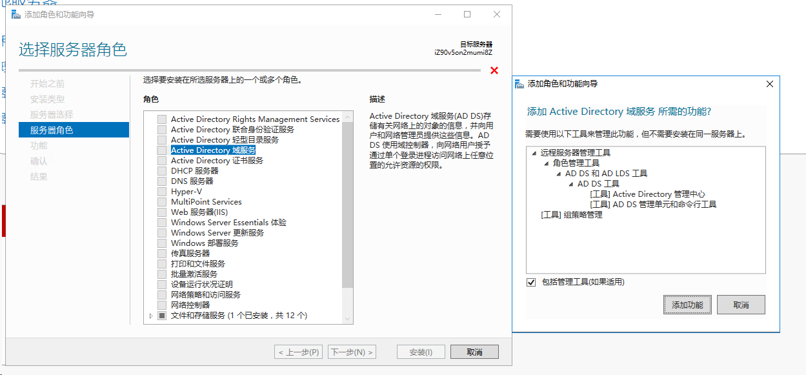Image resolution: width=806 pixels, height=375 pixels.
Task: Tick the Hyper-V role checkbox
Action: (x=162, y=192)
